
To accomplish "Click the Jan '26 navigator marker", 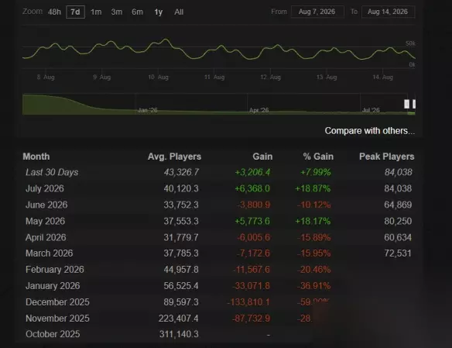I will pos(147,110).
